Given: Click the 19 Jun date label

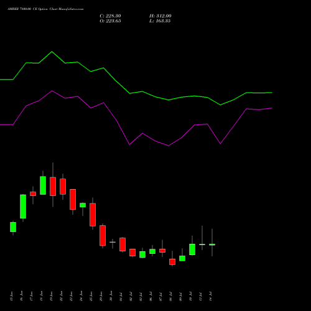Looking at the screenshot, I should (x=52, y=296).
